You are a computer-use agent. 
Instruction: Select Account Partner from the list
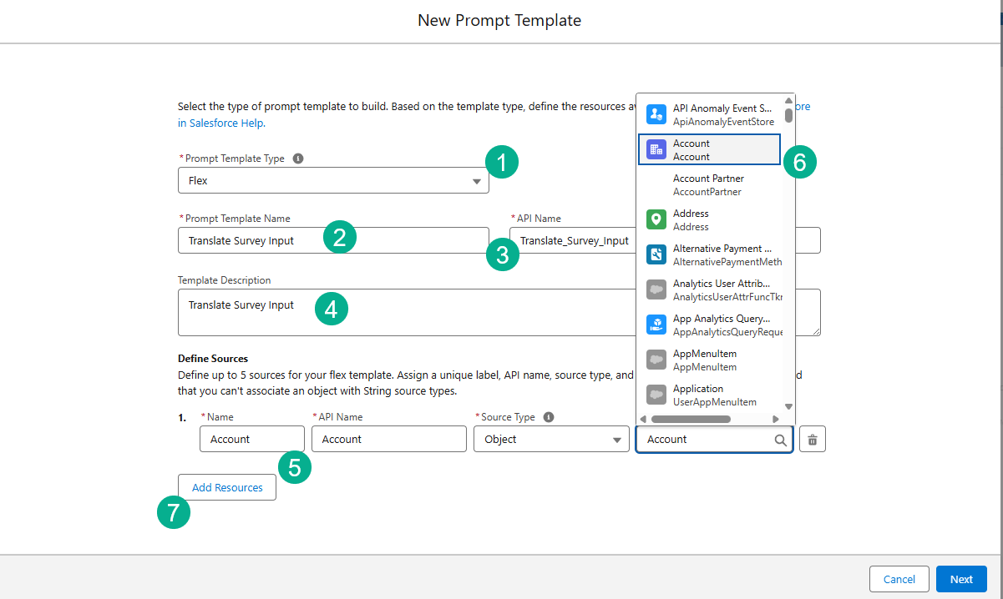tap(710, 185)
